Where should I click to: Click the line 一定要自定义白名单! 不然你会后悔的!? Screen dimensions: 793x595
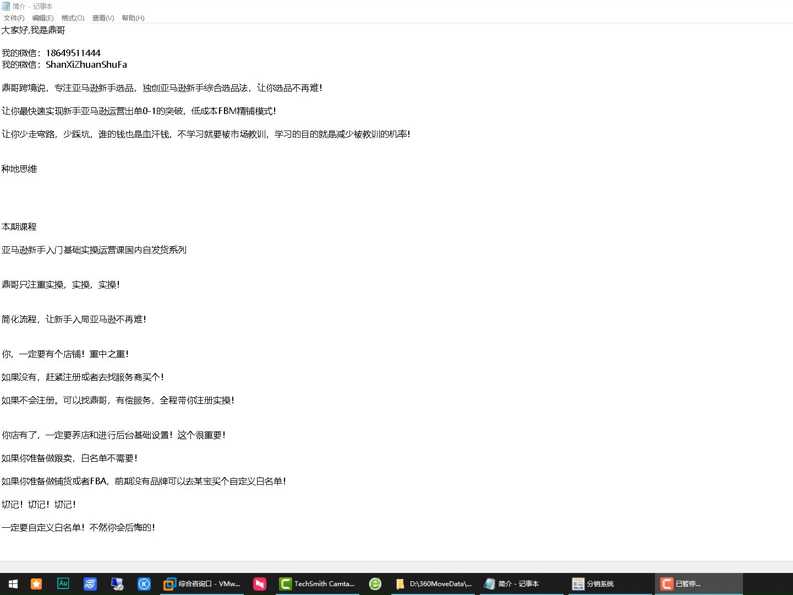[78, 528]
